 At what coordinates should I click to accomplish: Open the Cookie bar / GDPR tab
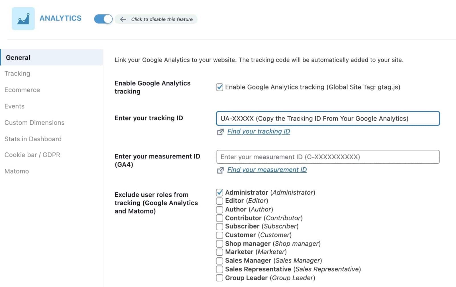click(x=32, y=155)
